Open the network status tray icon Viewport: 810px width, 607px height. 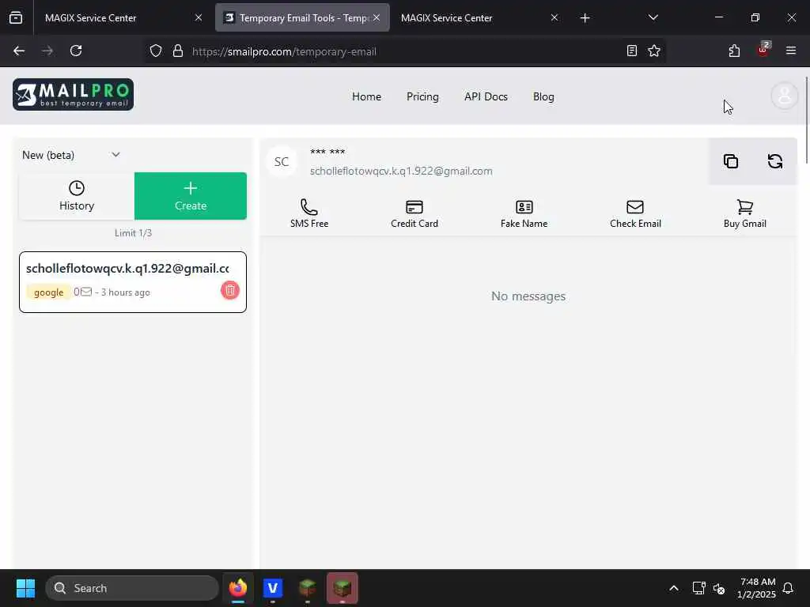coord(698,588)
